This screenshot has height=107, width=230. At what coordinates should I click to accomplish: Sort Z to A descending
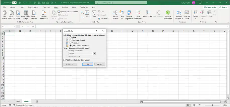[x=82, y=17]
